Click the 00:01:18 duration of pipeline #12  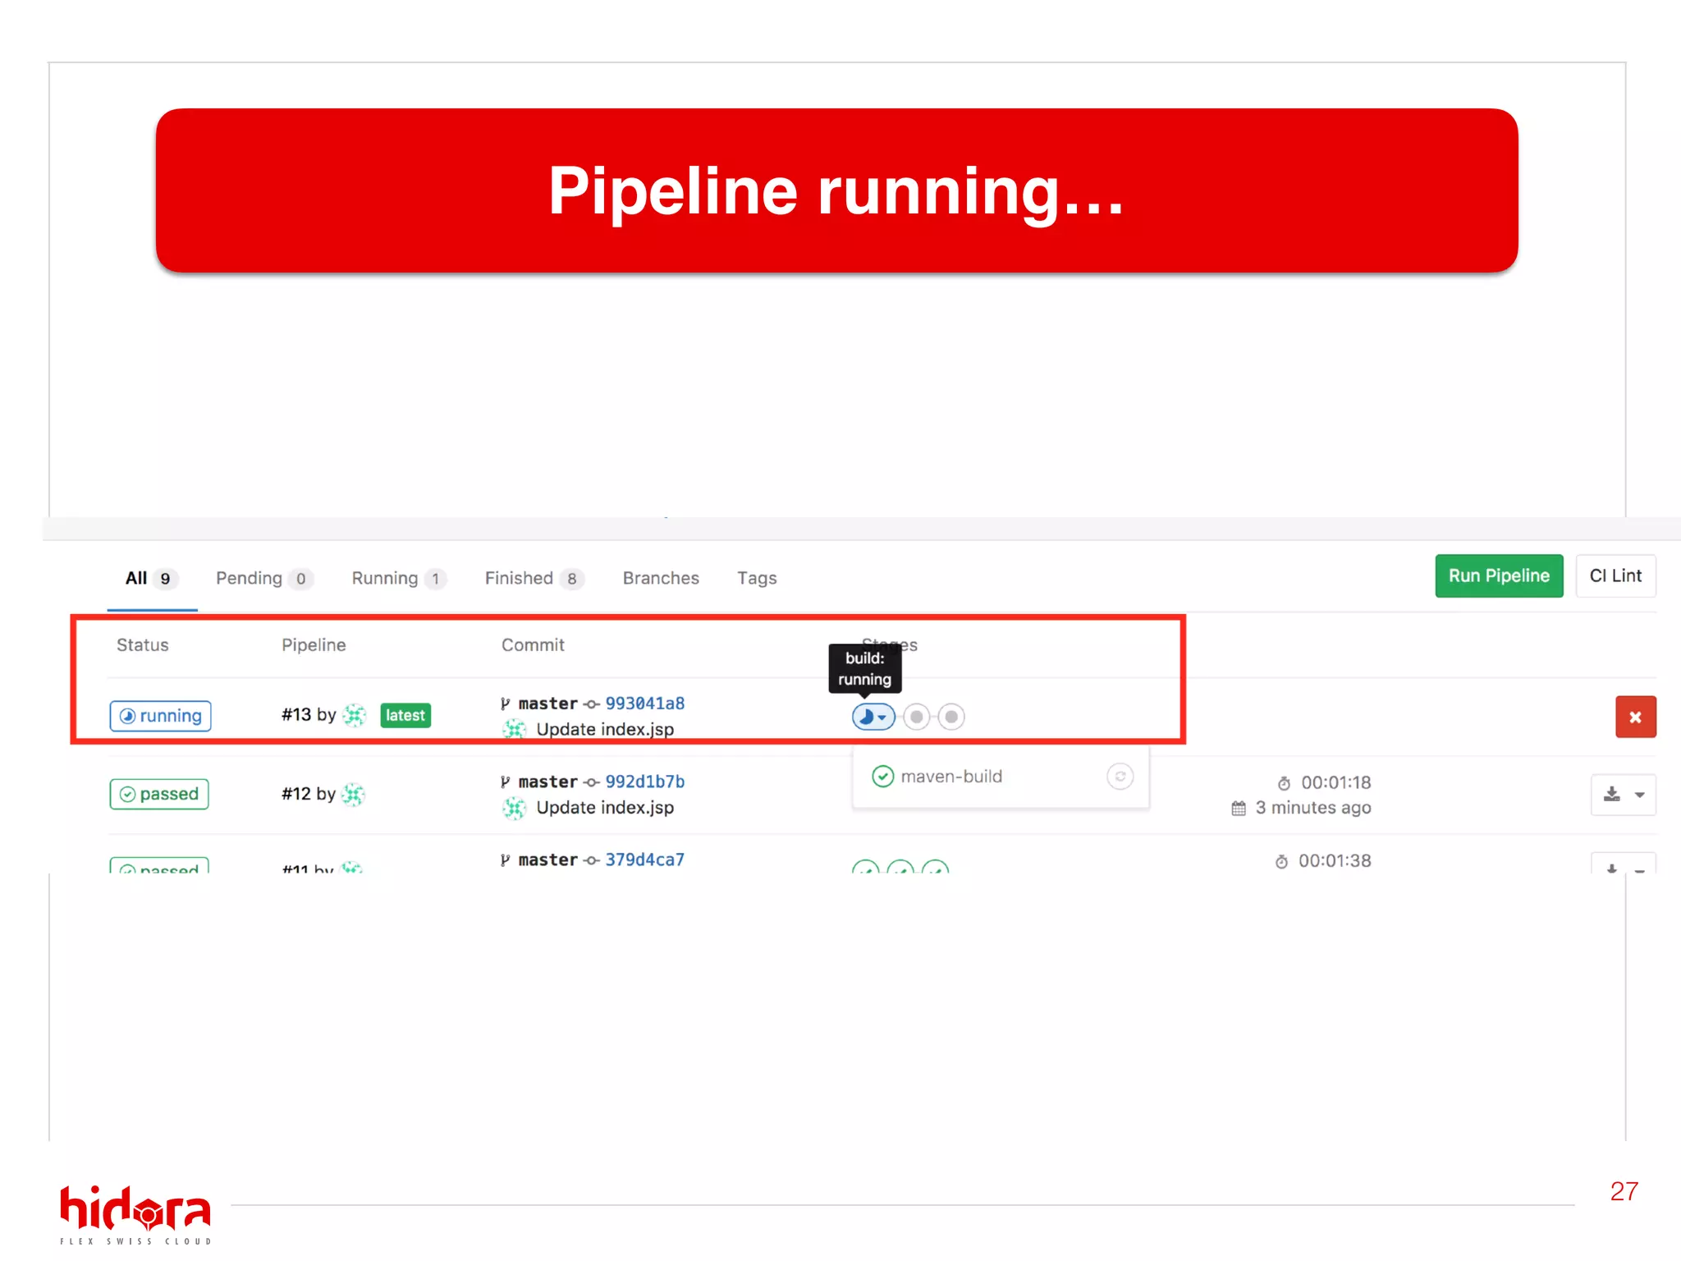click(1336, 782)
